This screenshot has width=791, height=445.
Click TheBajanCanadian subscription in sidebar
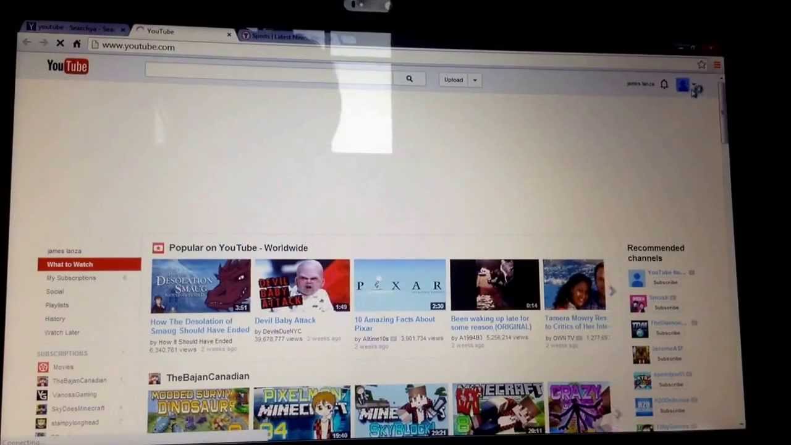[79, 381]
